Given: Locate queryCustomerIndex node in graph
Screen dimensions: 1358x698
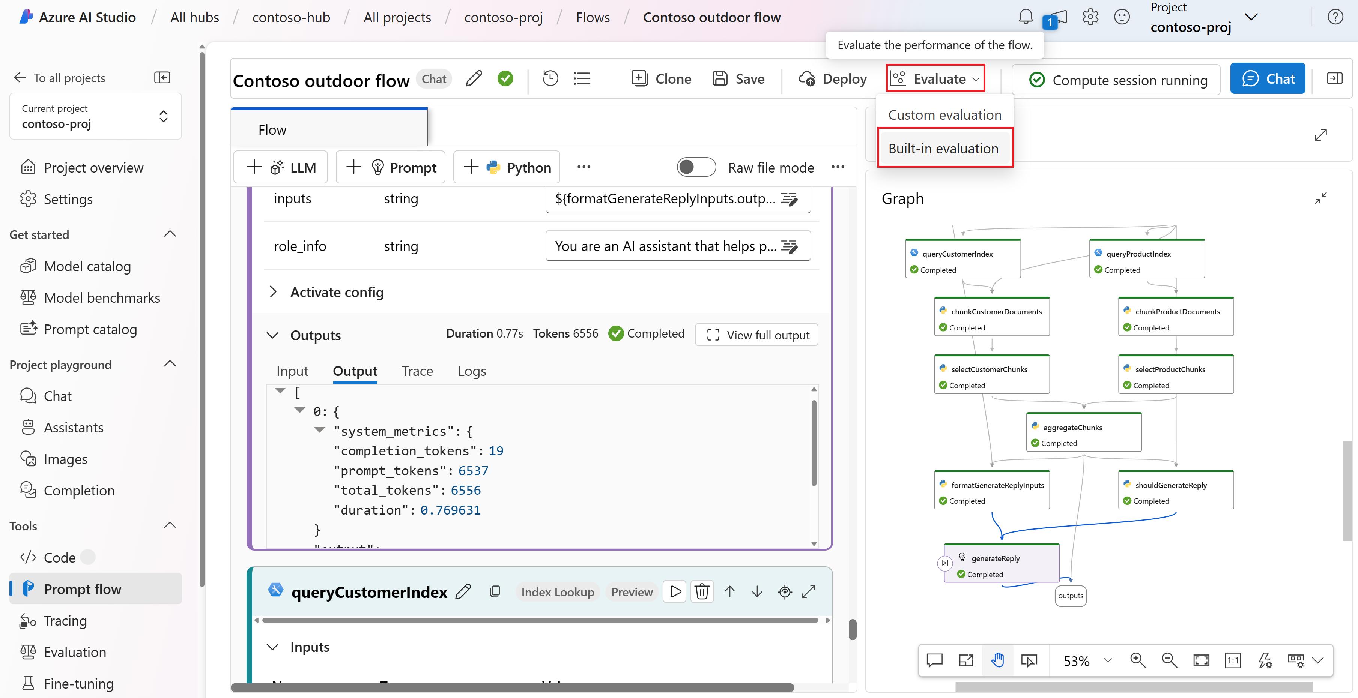Looking at the screenshot, I should click(784, 591).
